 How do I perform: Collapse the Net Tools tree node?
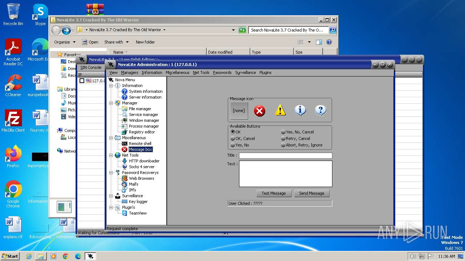point(111,155)
